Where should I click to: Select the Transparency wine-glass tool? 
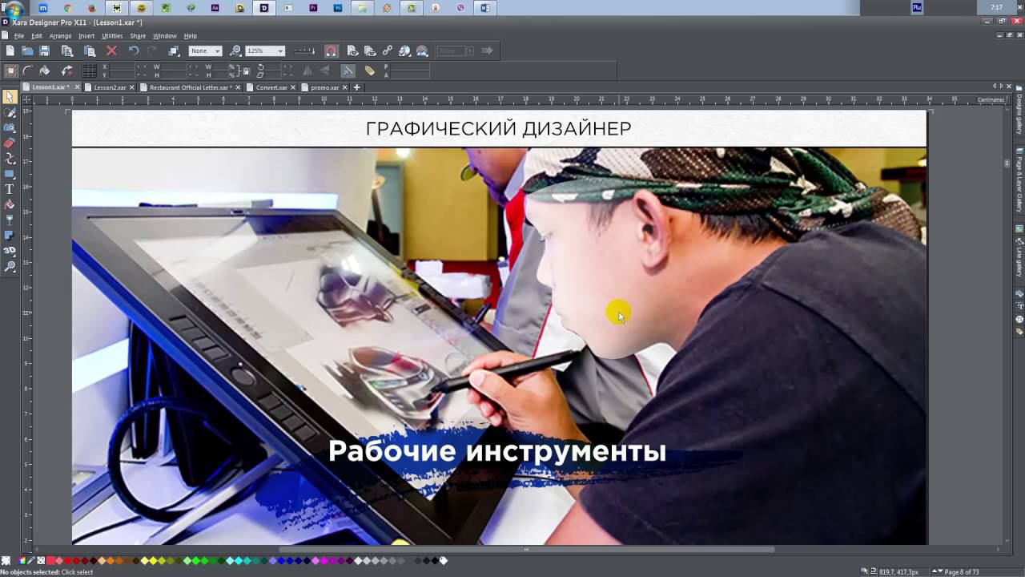(x=10, y=220)
